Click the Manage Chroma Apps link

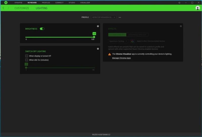121,58
